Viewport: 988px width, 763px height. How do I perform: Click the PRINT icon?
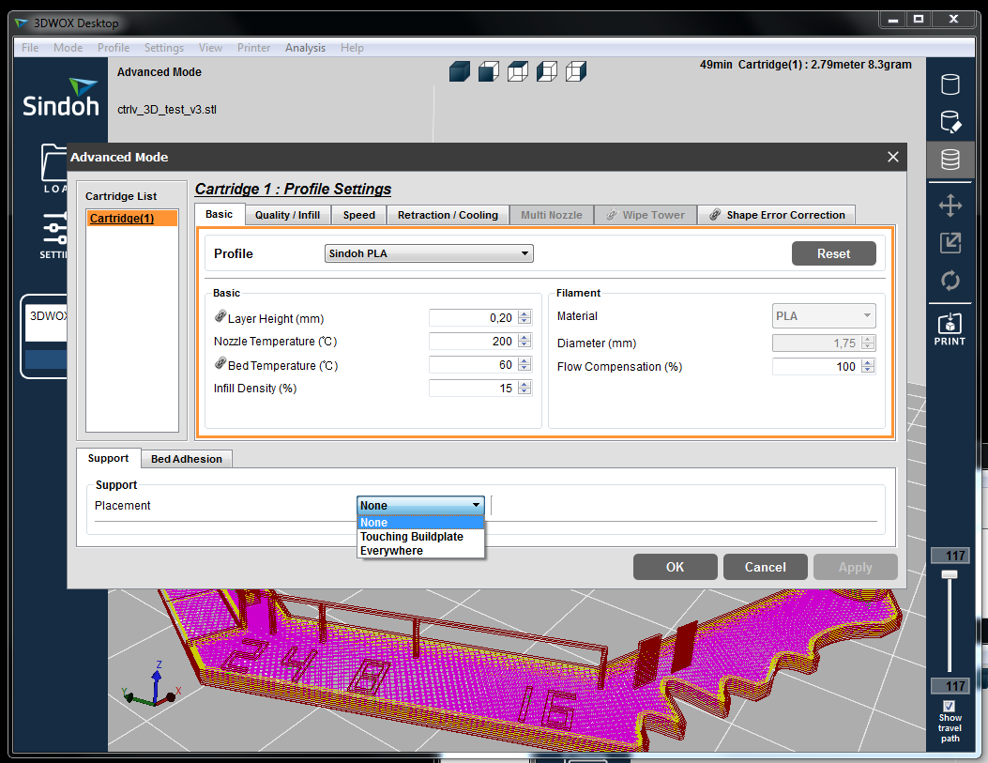pyautogui.click(x=950, y=328)
